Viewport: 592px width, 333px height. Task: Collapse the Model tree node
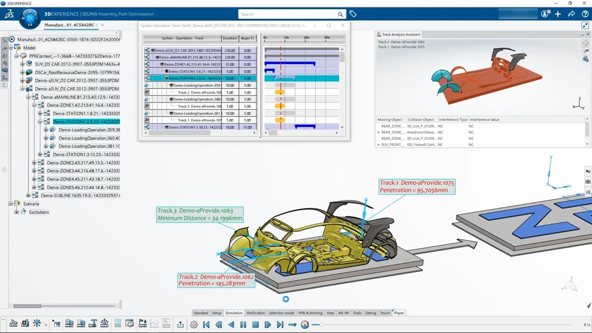10,47
